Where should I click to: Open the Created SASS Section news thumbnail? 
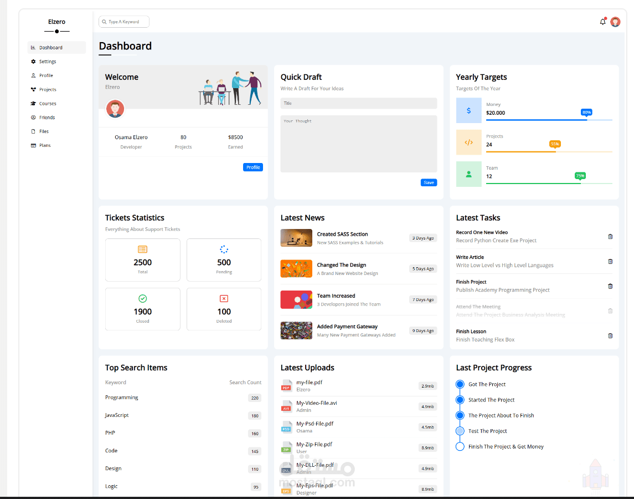(296, 238)
